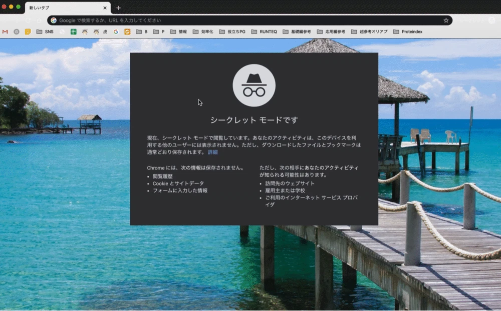Screen dimensions: 501x311
Task: Expand the P bookmark folder
Action: (159, 31)
